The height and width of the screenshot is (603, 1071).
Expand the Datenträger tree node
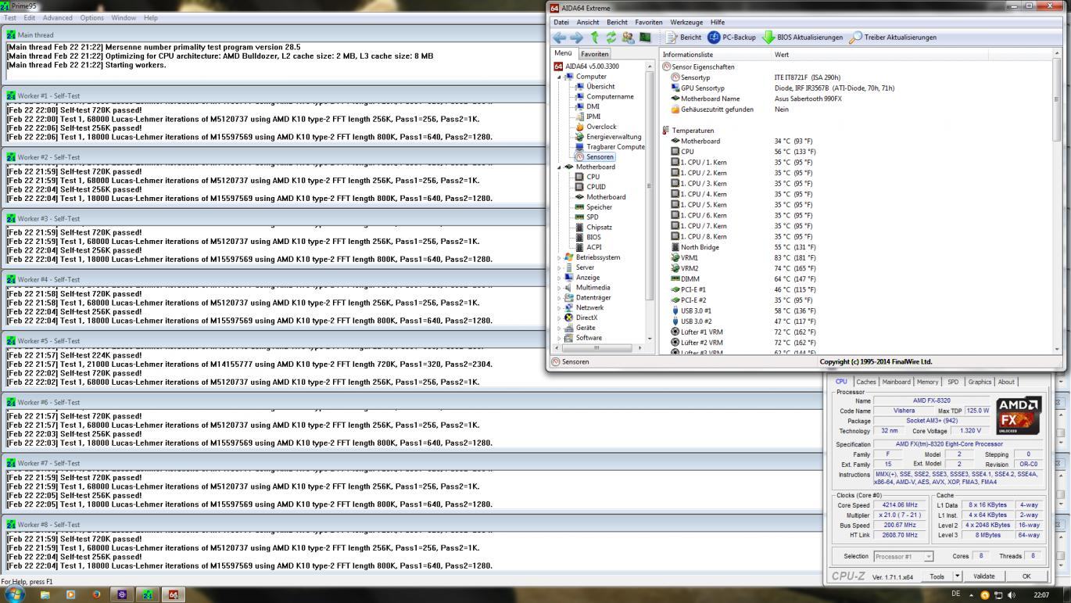click(x=559, y=298)
